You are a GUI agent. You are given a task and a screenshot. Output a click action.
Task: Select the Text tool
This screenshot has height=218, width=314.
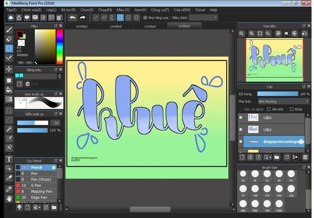(x=9, y=159)
